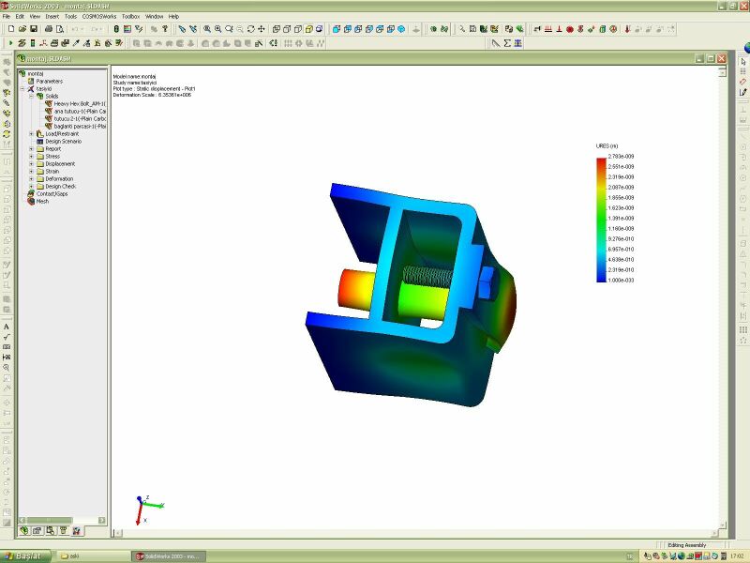The width and height of the screenshot is (750, 563).
Task: Click the Open file icon
Action: [22, 29]
